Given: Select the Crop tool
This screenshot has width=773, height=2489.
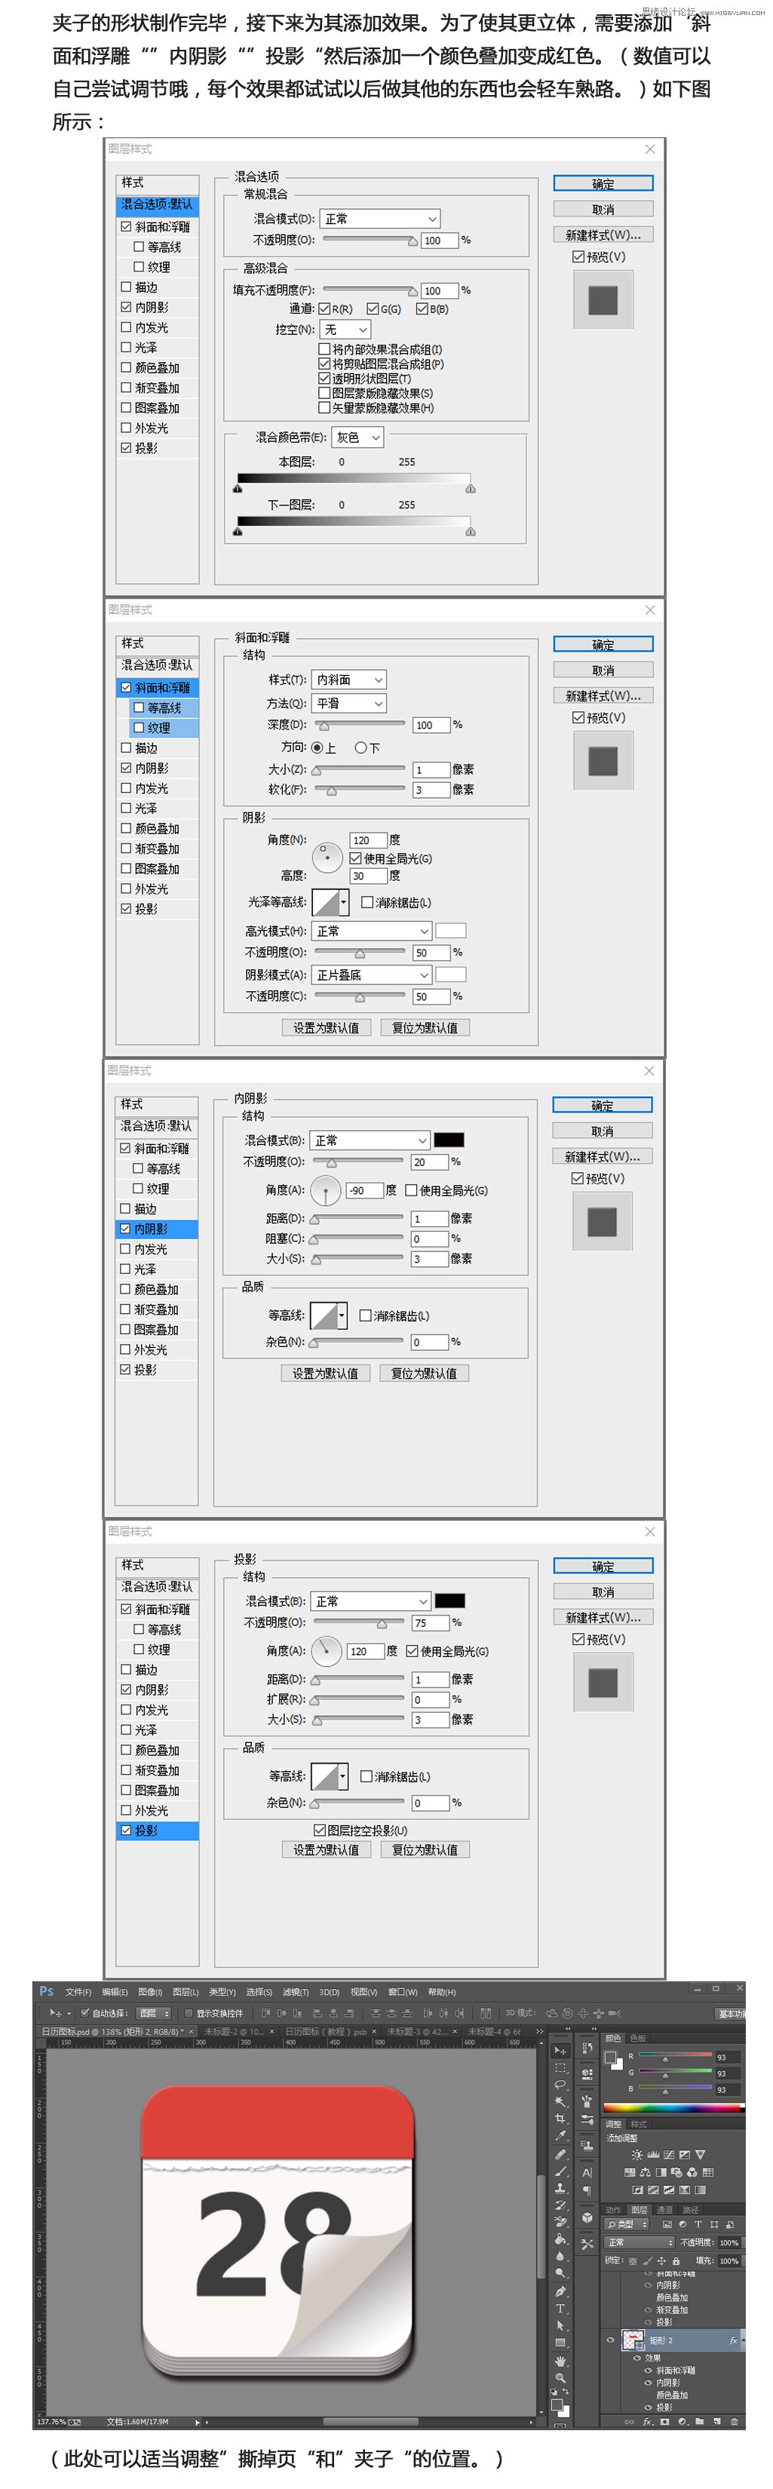Looking at the screenshot, I should [x=560, y=2120].
